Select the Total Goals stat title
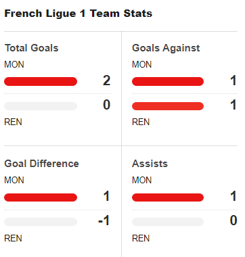245x257 pixels. (x=32, y=48)
